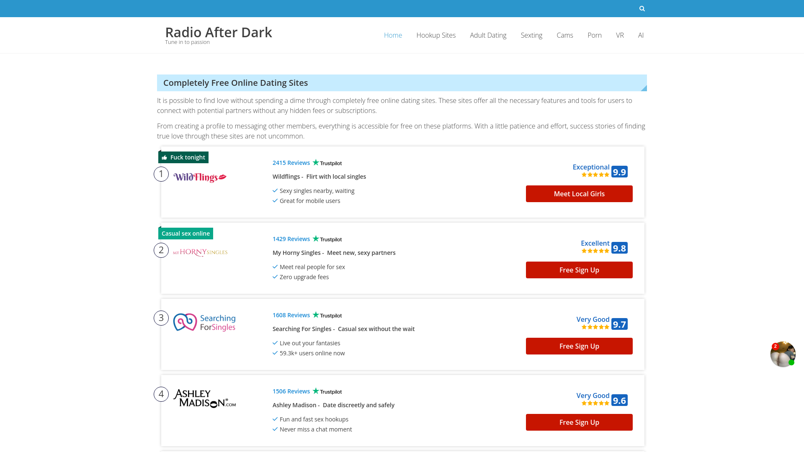
Task: Click the Porn menu item
Action: [594, 35]
